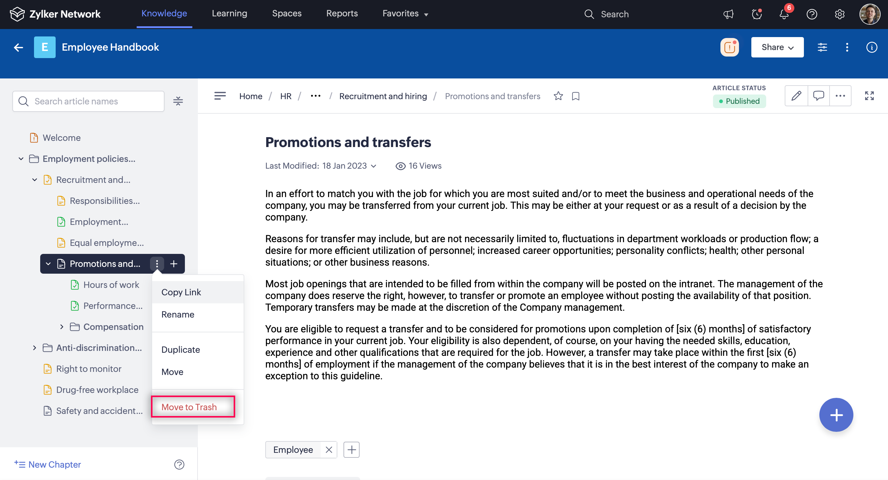
Task: Open the article comments icon
Action: tap(818, 96)
